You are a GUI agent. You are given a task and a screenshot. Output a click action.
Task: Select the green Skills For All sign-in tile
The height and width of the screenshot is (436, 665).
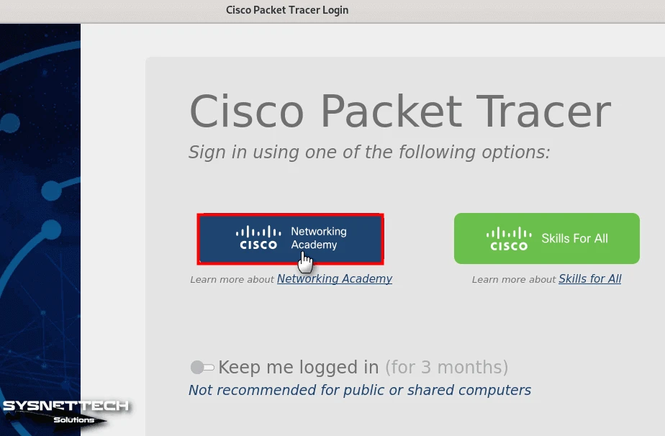click(546, 238)
